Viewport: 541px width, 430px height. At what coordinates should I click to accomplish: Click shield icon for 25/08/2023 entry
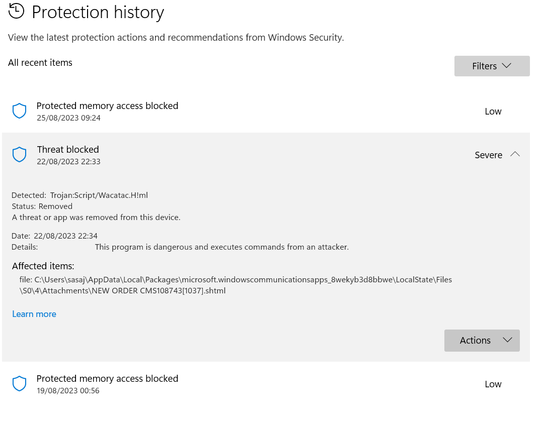(x=19, y=111)
